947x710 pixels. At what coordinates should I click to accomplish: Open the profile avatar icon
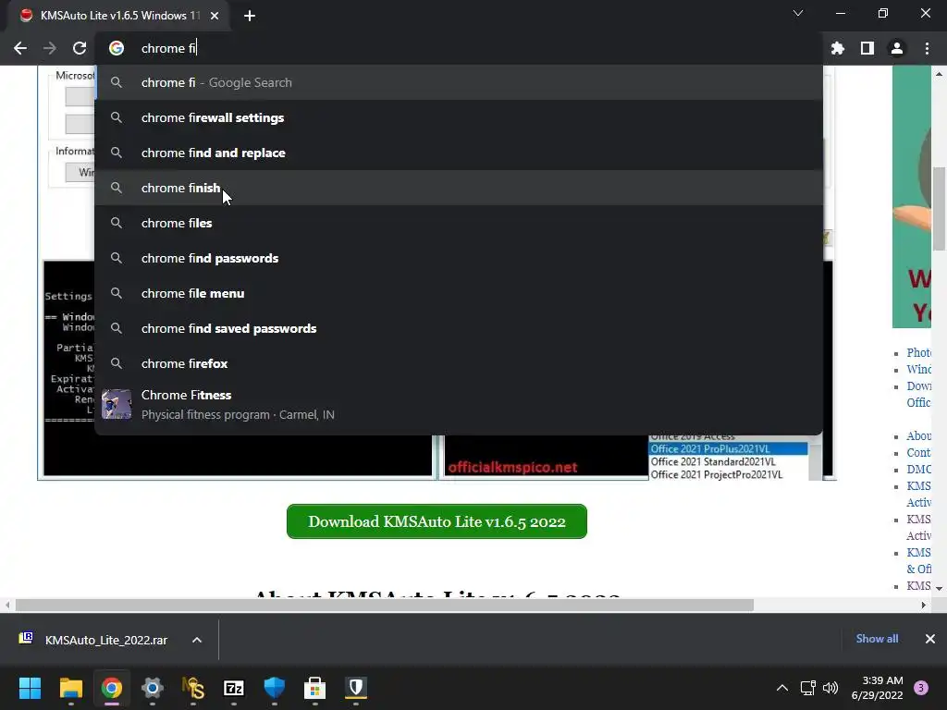pyautogui.click(x=897, y=48)
